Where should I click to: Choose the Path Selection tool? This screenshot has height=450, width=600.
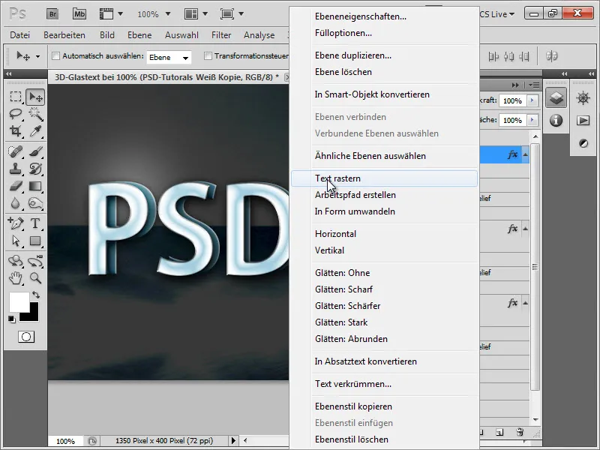pos(16,241)
